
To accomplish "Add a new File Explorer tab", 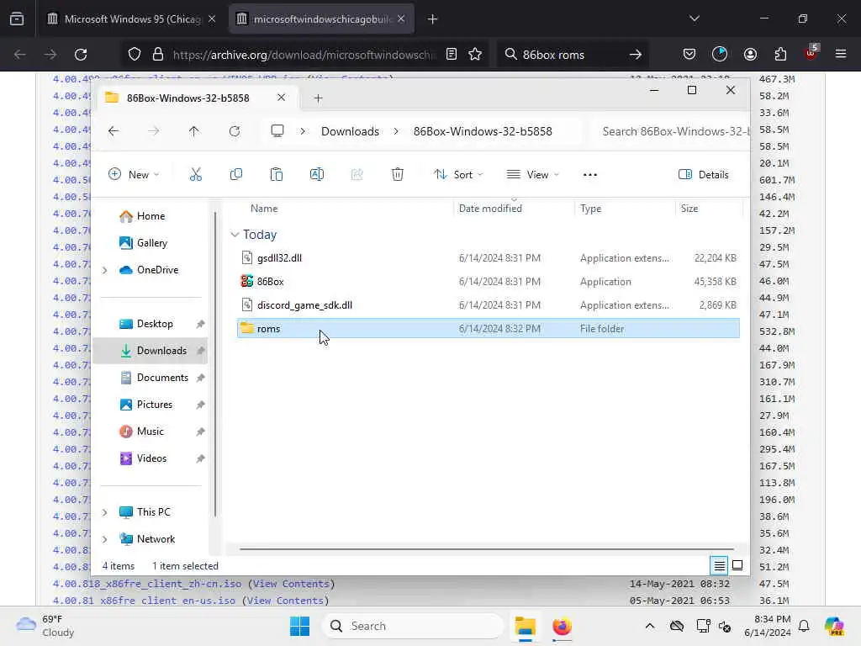I will click(318, 98).
